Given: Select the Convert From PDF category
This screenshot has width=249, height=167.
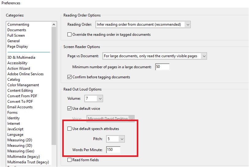Looking at the screenshot, I should click(x=22, y=96).
